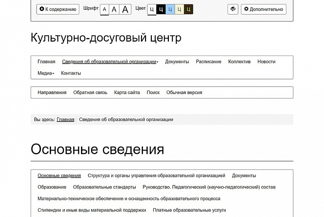Click the 'Главная' breadcrumb link
324x217 pixels.
(66, 119)
